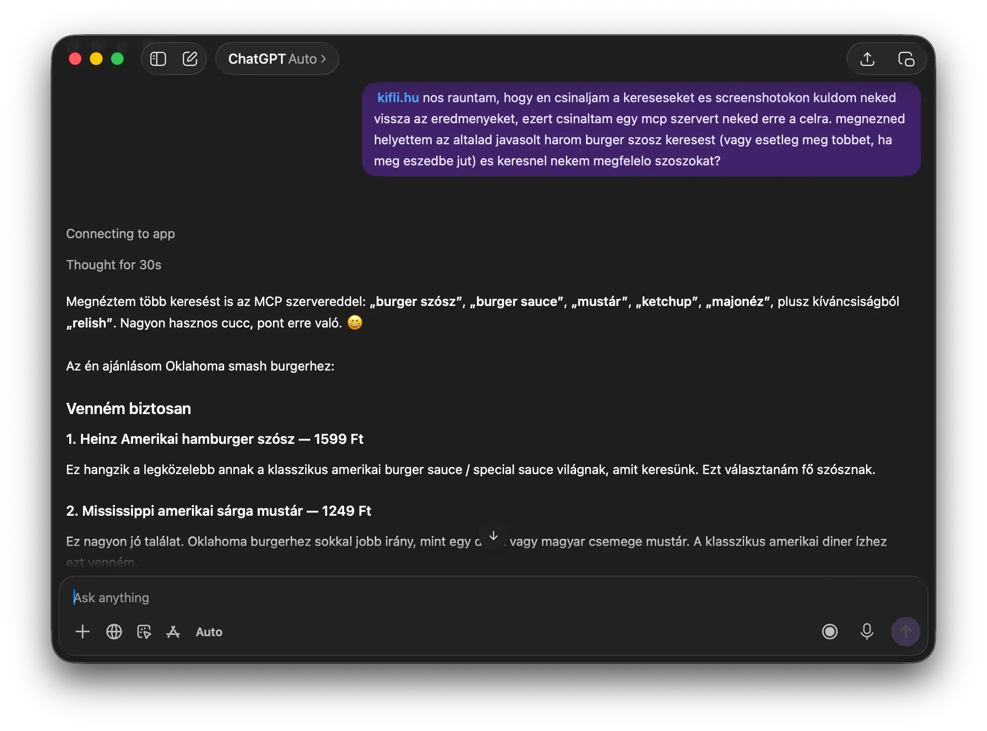
Task: Select the Mississippi amerikai sárga mustár line
Action: (219, 511)
